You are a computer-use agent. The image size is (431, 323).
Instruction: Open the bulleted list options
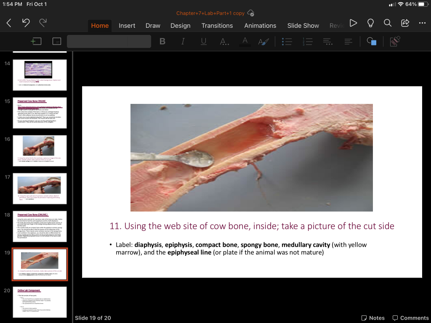(287, 42)
